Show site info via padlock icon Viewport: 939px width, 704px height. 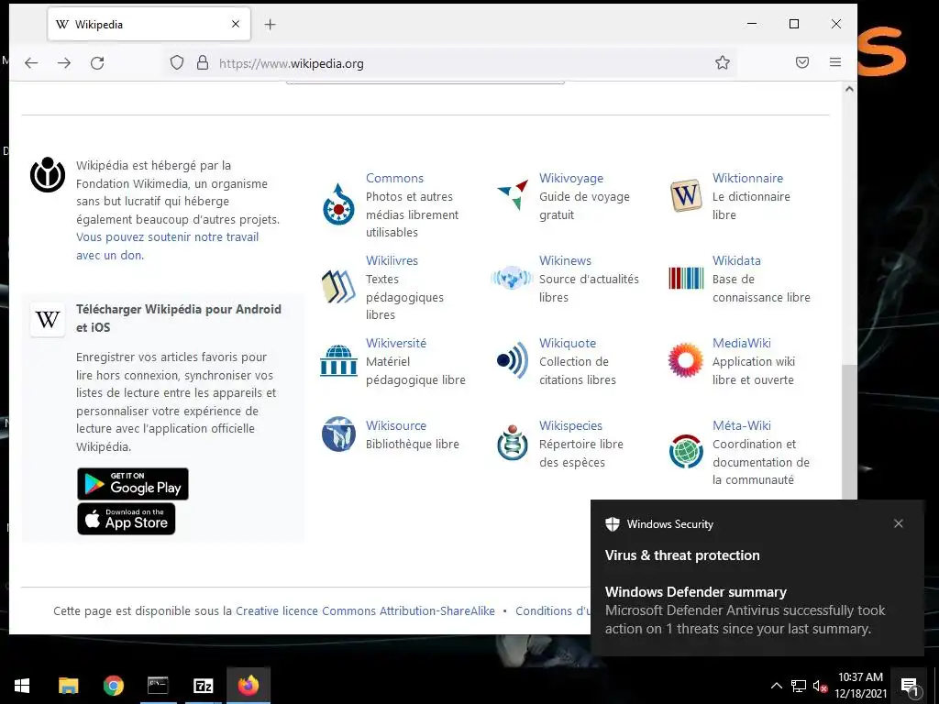point(203,63)
